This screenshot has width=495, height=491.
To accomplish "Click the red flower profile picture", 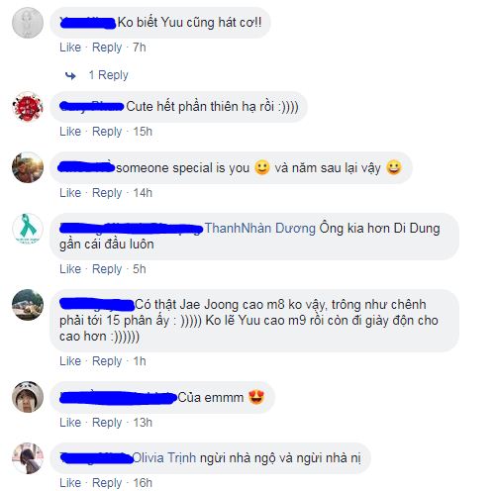I will (28, 107).
